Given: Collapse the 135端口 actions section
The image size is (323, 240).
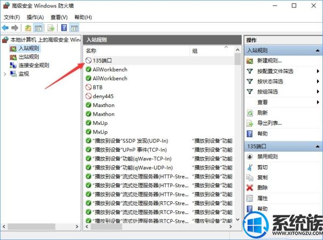Looking at the screenshot, I should click(318, 146).
